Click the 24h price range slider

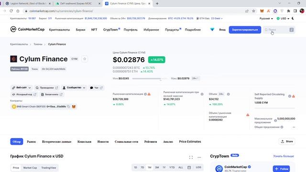(150, 78)
